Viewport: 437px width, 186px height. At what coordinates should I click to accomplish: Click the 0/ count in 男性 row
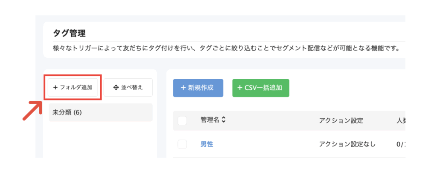click(x=401, y=144)
